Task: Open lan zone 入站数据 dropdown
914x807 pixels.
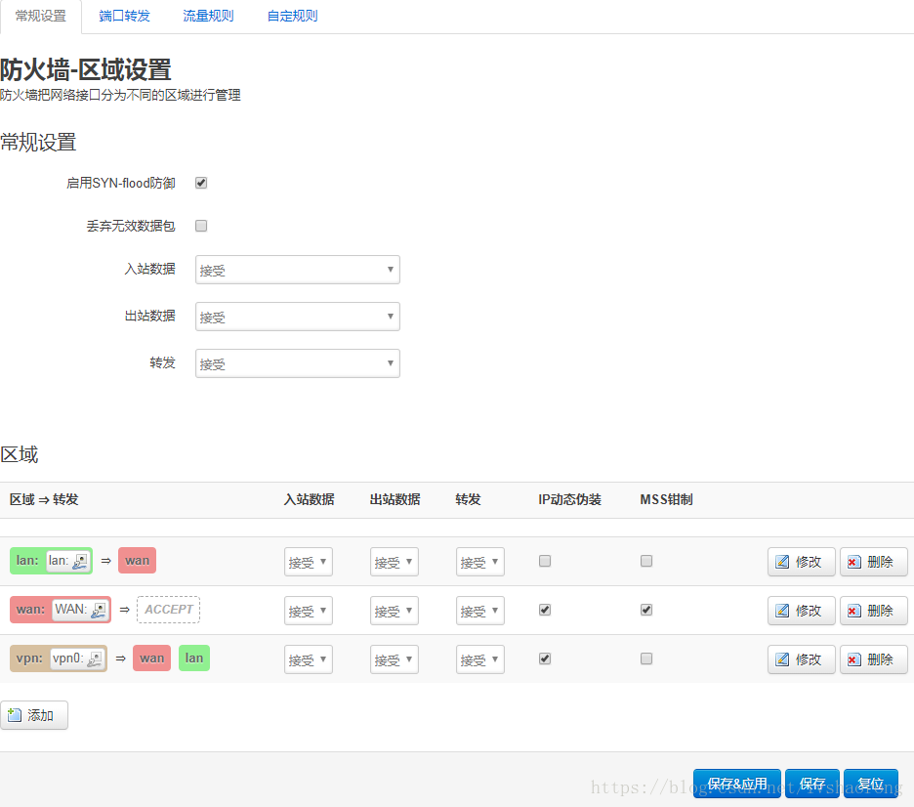Action: (309, 562)
